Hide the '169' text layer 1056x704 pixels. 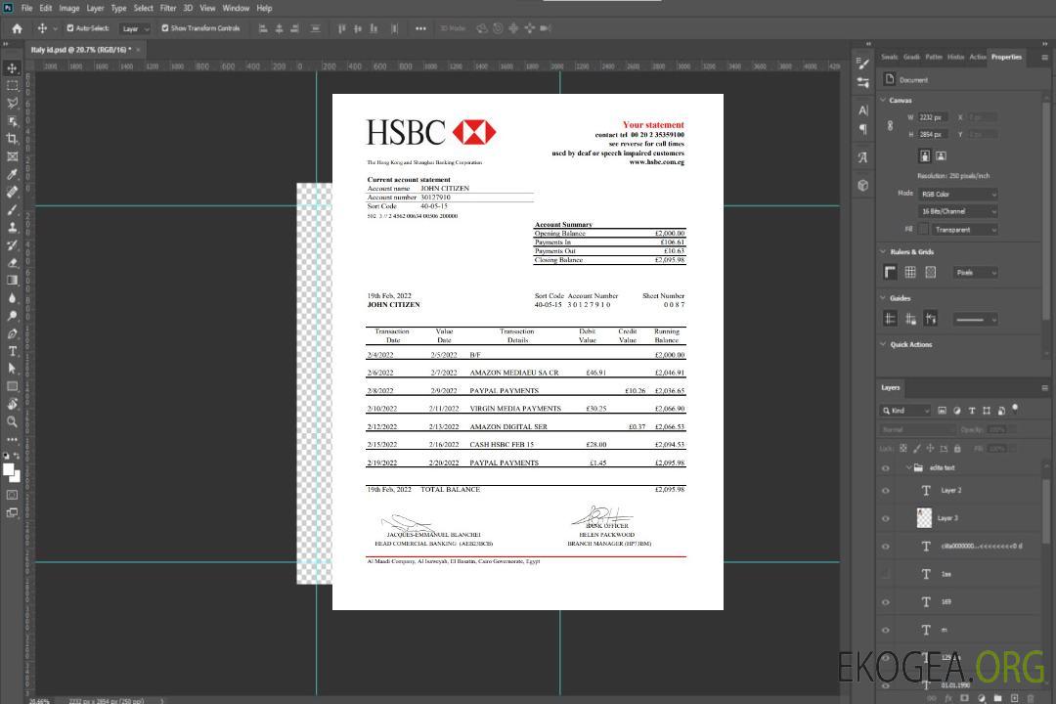(886, 602)
